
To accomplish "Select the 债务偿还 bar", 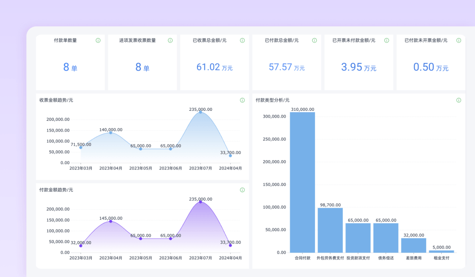I will 386,238.
